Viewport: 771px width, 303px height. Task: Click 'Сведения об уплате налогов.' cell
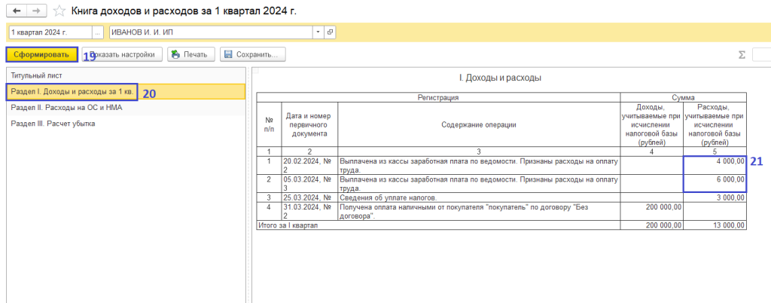click(x=479, y=197)
